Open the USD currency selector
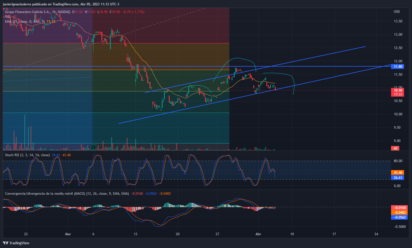Image resolution: width=412 pixels, height=248 pixels. click(397, 12)
